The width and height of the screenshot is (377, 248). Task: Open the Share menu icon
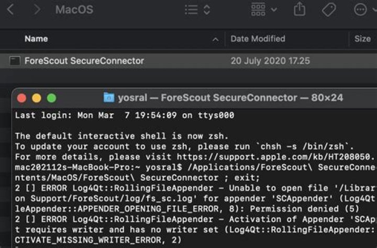[300, 9]
